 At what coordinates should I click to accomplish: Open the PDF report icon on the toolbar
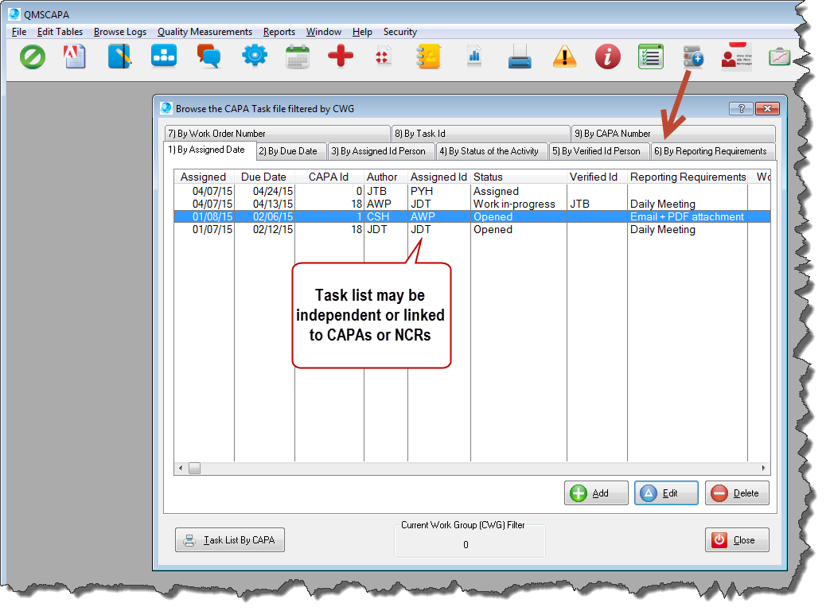[75, 56]
